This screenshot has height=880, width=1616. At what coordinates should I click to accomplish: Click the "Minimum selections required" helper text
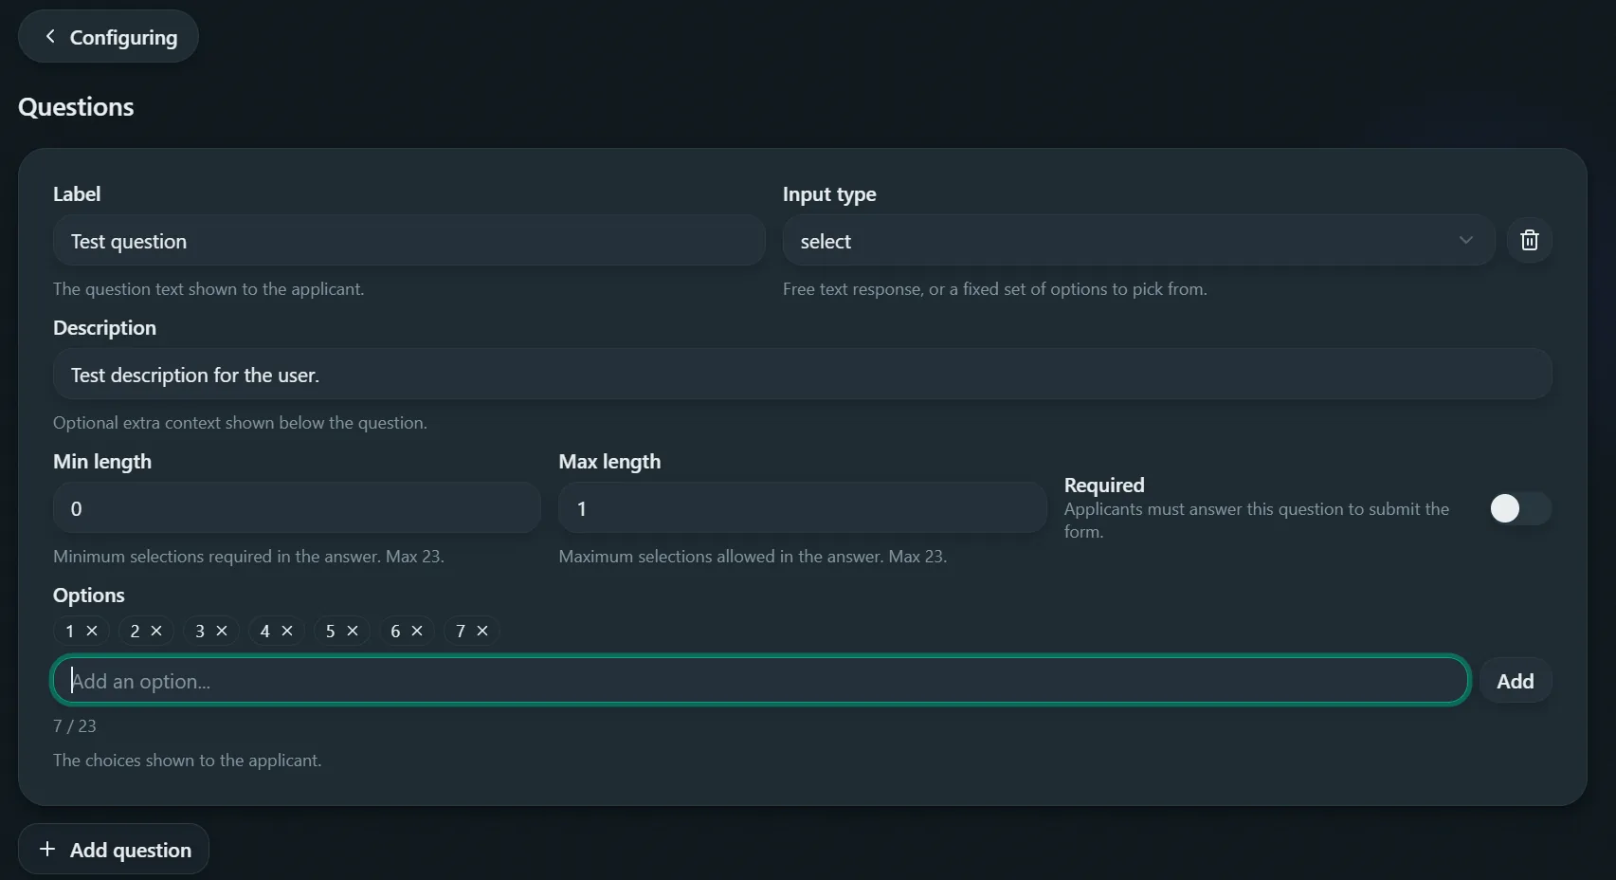pos(248,557)
